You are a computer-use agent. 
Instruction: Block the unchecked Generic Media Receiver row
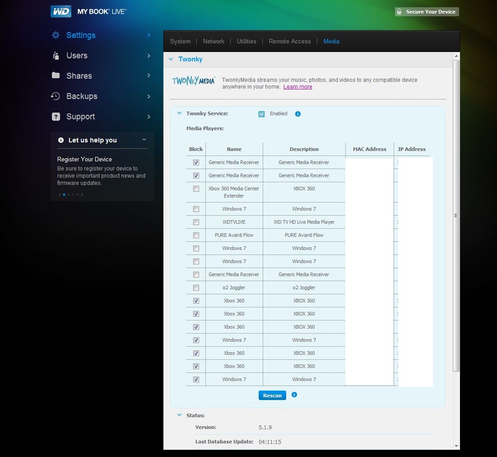pos(196,274)
